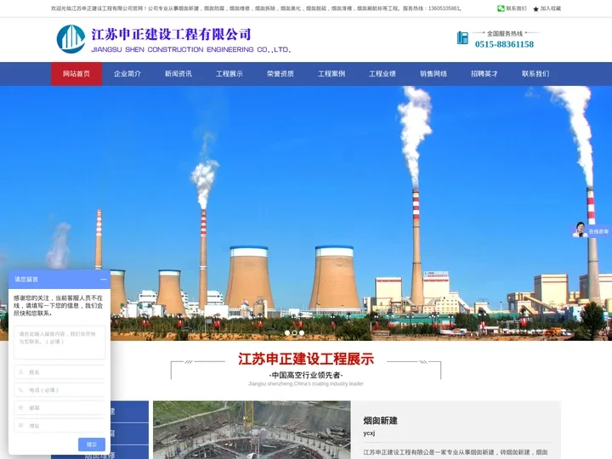612x459 pixels.
Task: Click 联系我们 link in top bar
Action: (x=517, y=8)
